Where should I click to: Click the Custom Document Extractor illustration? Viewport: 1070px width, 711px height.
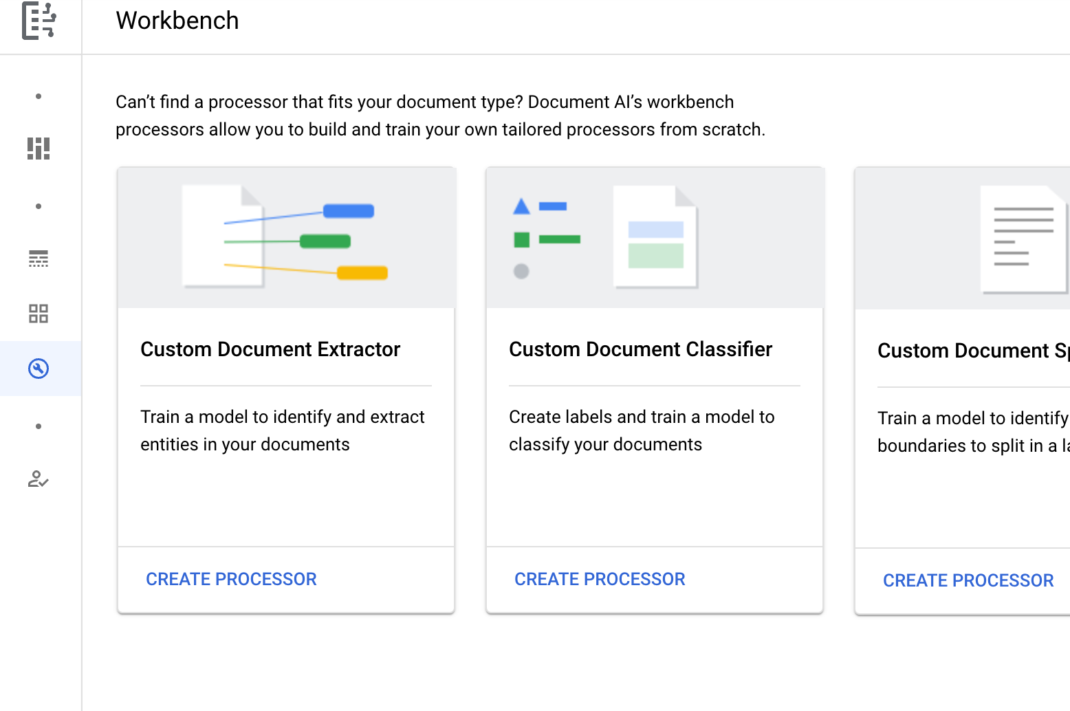coord(286,238)
